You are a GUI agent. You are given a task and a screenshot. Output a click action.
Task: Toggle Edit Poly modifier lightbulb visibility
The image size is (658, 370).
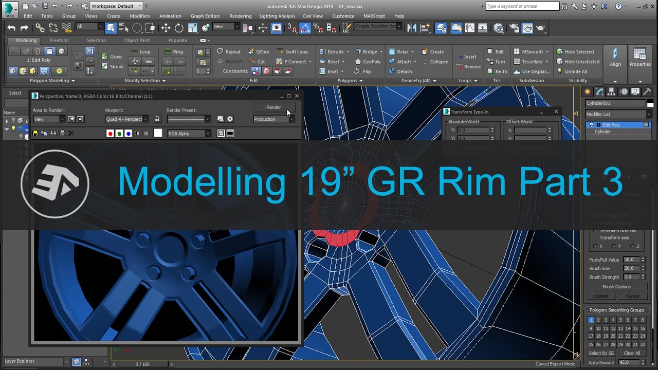591,125
